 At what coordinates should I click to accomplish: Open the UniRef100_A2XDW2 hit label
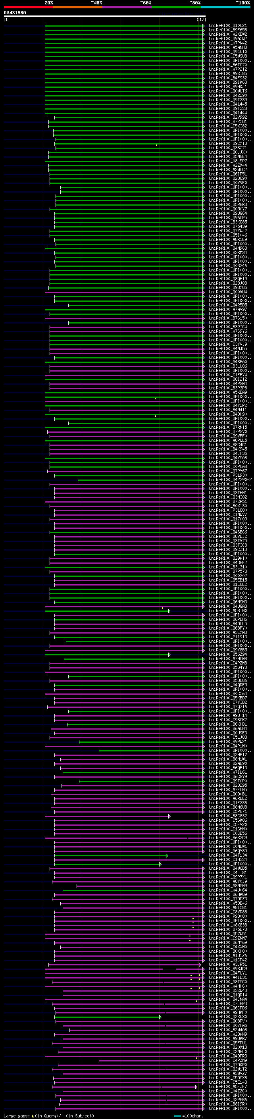coord(227,34)
